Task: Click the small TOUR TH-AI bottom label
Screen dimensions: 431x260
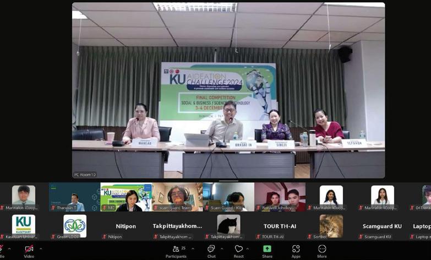Action: coord(273,237)
